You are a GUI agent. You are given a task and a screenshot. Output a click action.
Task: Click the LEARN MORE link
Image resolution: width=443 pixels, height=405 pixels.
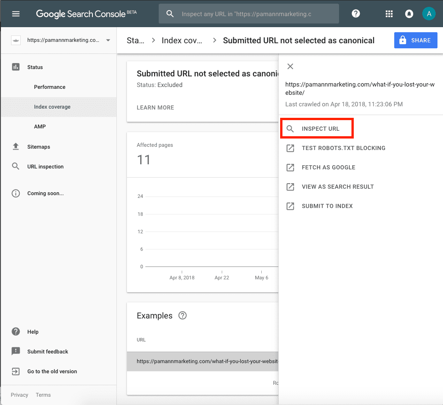(x=155, y=108)
